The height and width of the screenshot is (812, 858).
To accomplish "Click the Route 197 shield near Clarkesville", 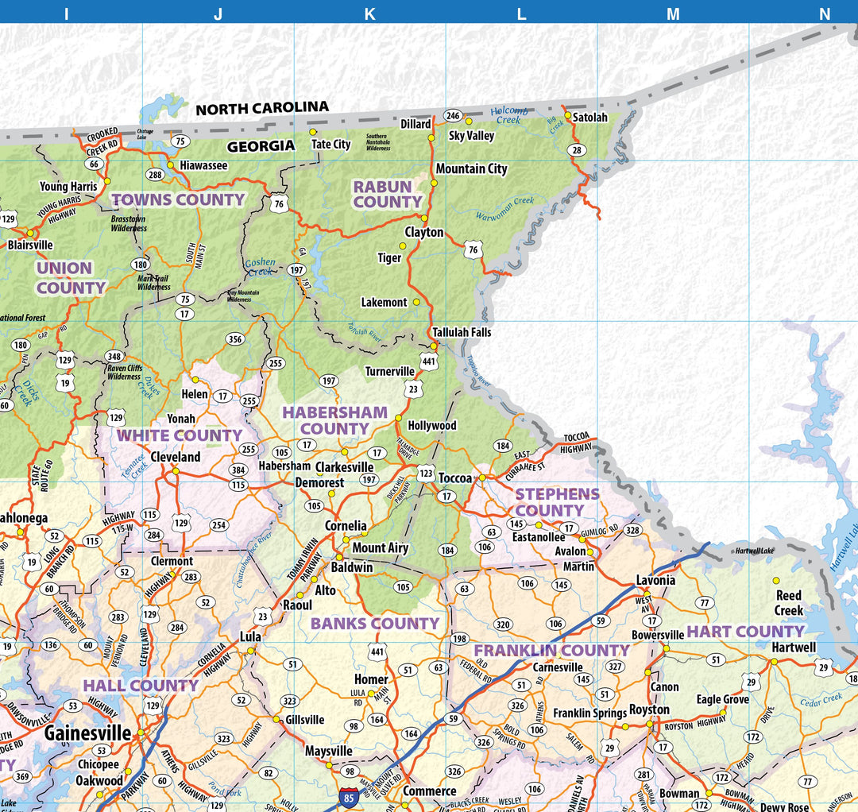I will pyautogui.click(x=368, y=479).
